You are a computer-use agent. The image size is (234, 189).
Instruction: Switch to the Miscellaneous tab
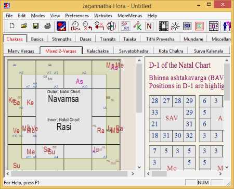[219, 39]
